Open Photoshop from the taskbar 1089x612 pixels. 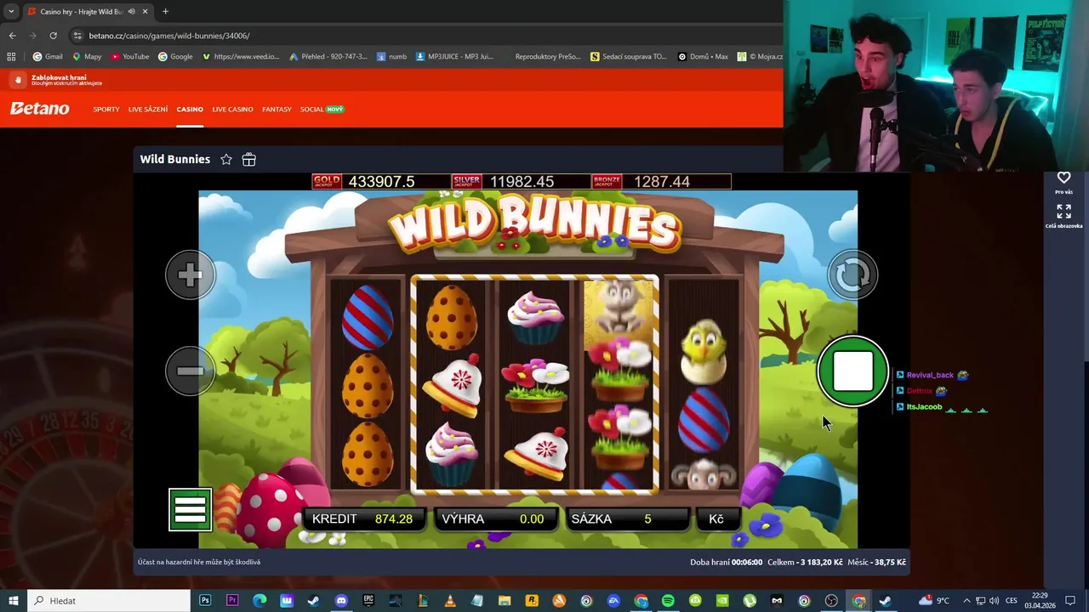pyautogui.click(x=205, y=601)
